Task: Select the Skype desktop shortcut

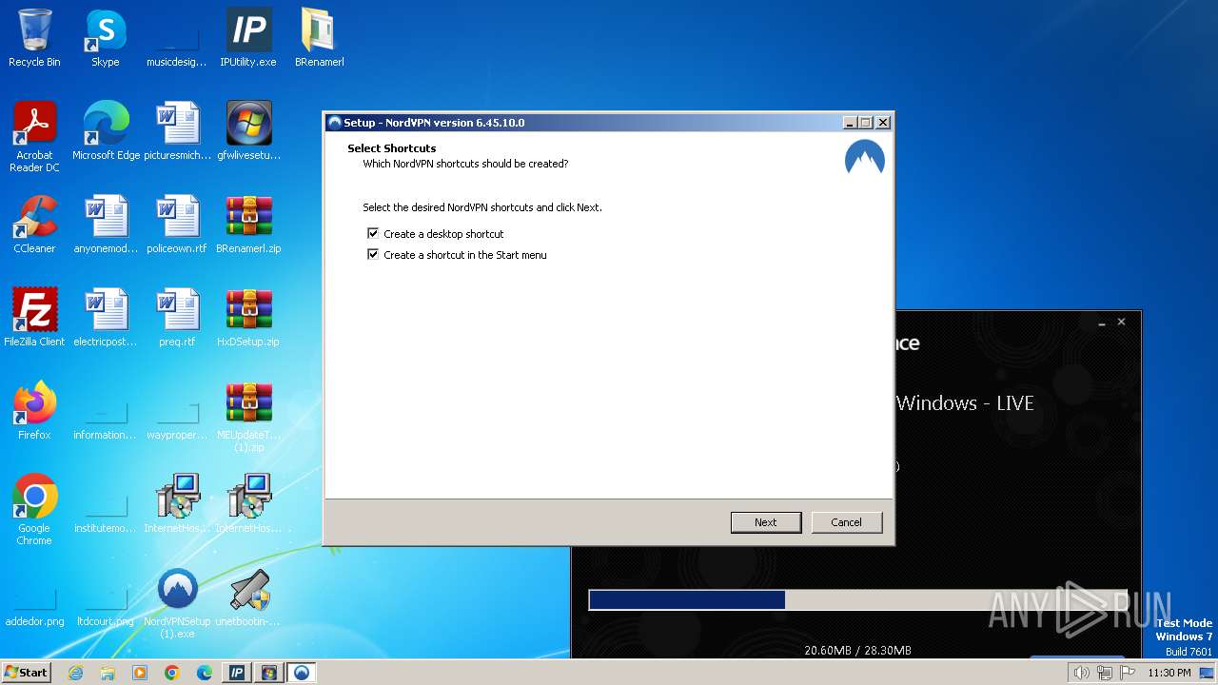Action: point(105,39)
